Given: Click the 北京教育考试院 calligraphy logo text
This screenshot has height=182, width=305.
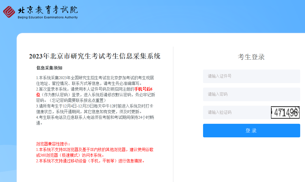Looking at the screenshot, I should point(48,10).
